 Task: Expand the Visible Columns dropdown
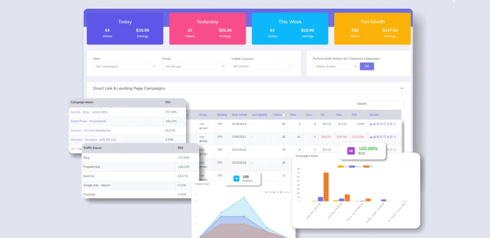(x=263, y=66)
